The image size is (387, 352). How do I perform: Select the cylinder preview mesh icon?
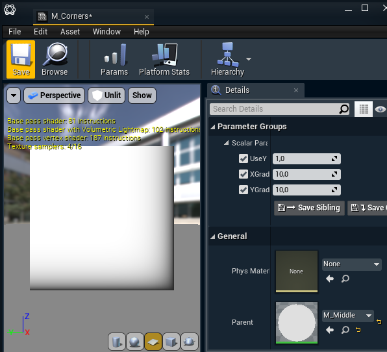(117, 342)
